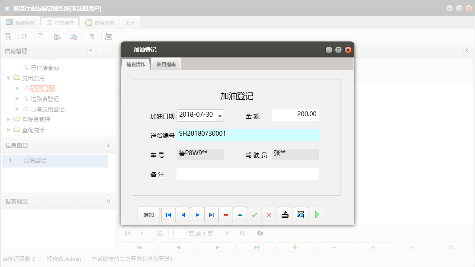The image size is (475, 267).
Task: Confirm the record with the green checkmark icon
Action: [x=254, y=214]
